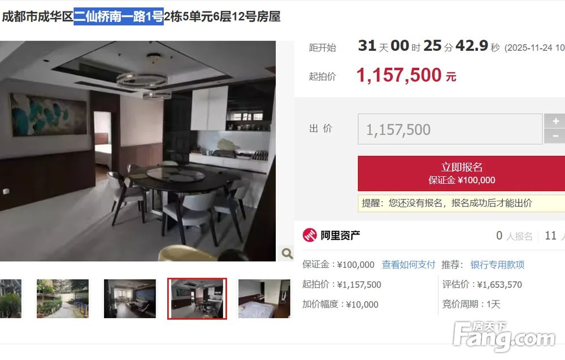Viewport: 565px width, 360px height.
Task: Open the 查看如何支付 link
Action: 408,265
